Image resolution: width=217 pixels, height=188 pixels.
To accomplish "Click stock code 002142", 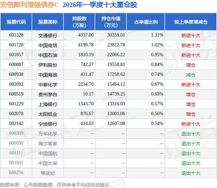I will pyautogui.click(x=16, y=123).
